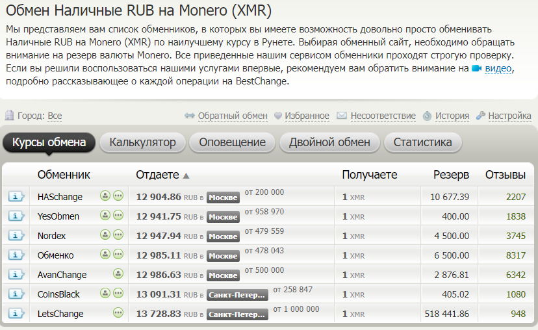Click AvanChange green person badge icon
The width and height of the screenshot is (538, 330).
point(118,274)
